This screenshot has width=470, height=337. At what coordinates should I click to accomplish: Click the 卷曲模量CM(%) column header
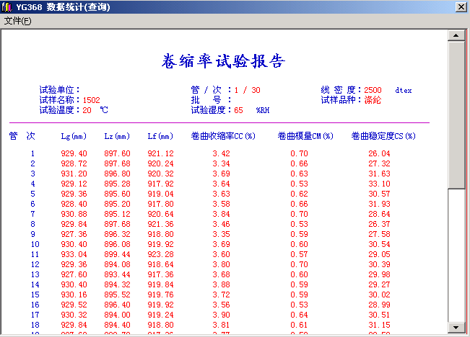click(x=305, y=136)
